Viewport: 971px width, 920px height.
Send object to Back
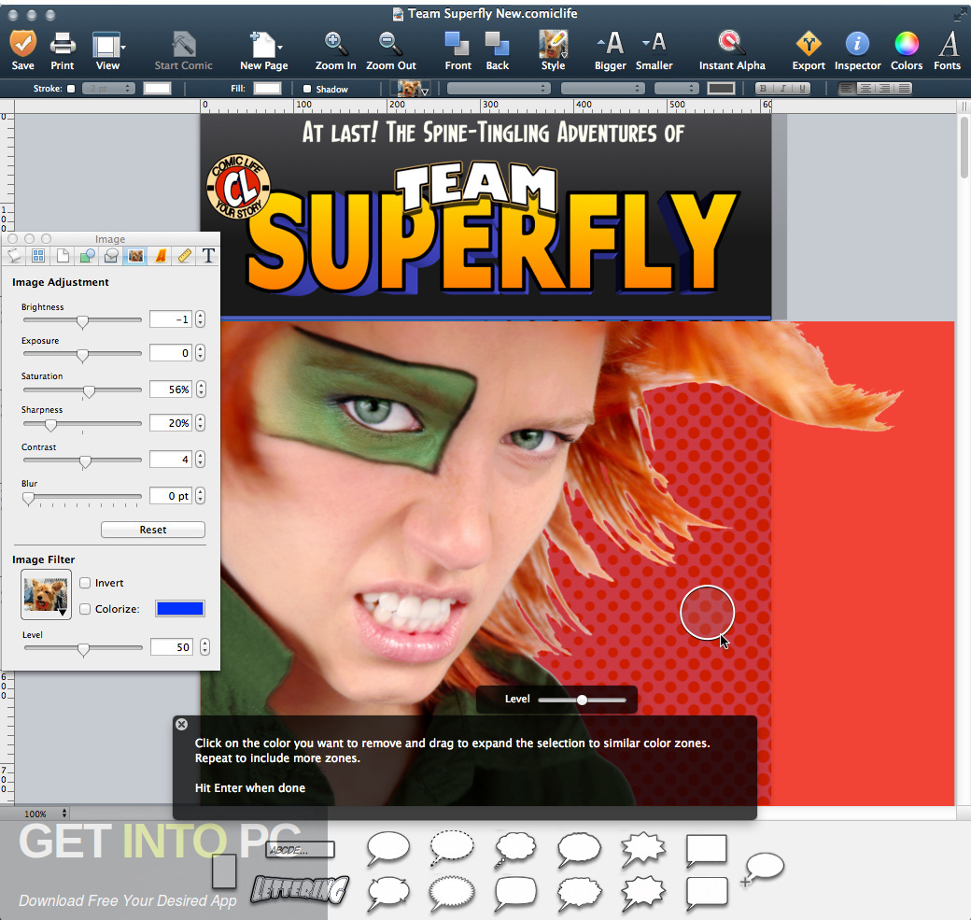[x=497, y=50]
